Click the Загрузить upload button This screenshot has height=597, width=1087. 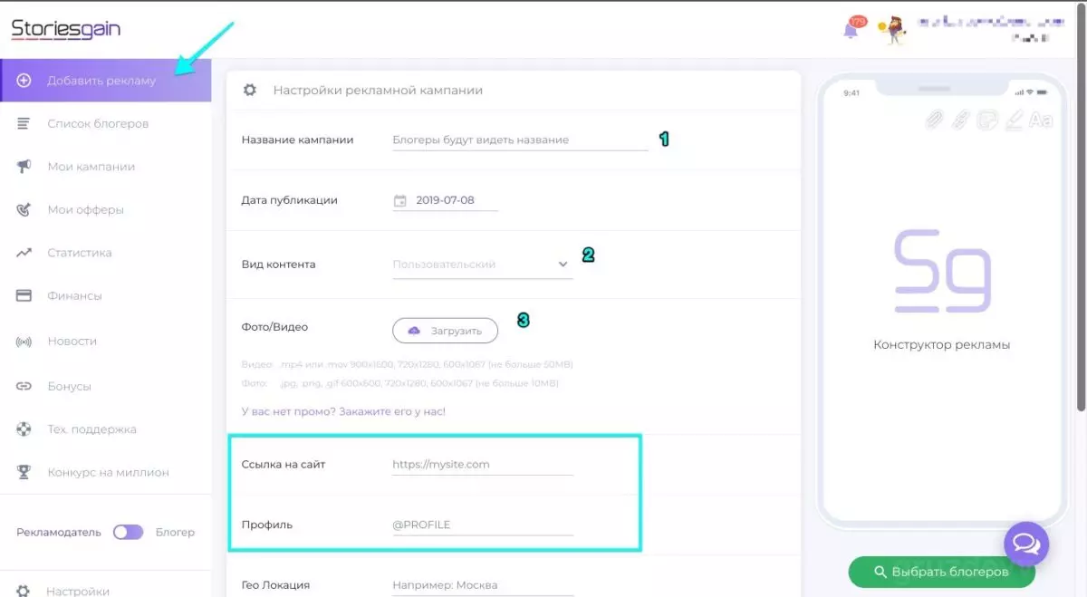(x=445, y=331)
